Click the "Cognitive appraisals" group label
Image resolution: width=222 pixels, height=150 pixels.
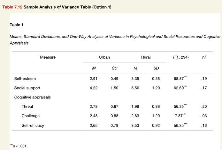click(x=33, y=97)
